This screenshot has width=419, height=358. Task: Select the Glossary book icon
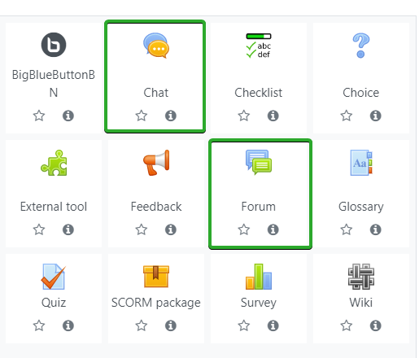click(361, 163)
